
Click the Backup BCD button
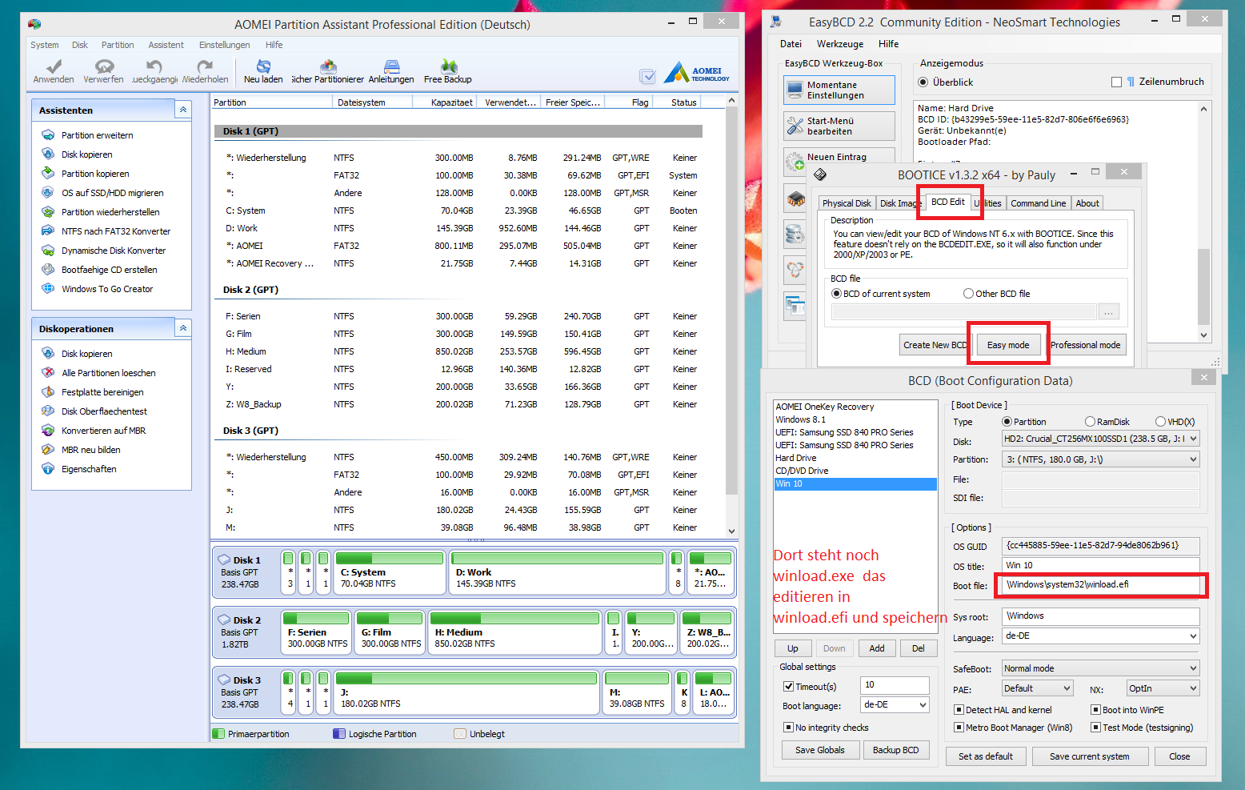(895, 750)
